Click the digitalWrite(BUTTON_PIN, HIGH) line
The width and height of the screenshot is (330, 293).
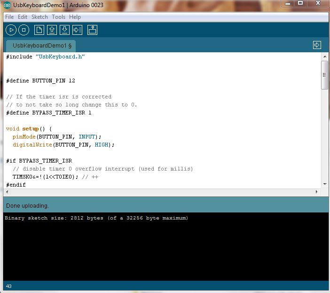pyautogui.click(x=63, y=145)
